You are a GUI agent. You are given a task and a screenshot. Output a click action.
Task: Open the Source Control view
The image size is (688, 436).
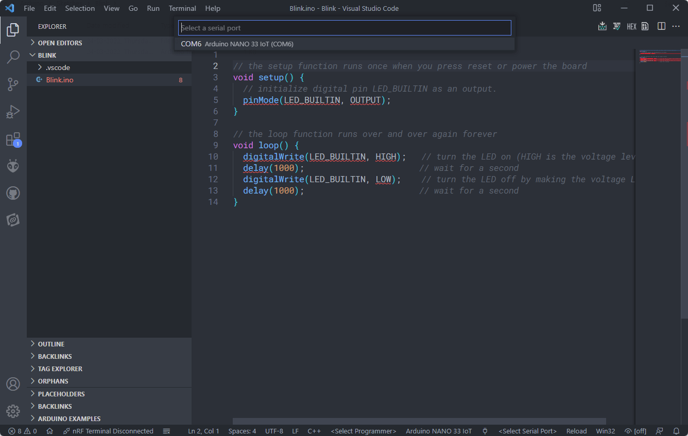coord(13,84)
